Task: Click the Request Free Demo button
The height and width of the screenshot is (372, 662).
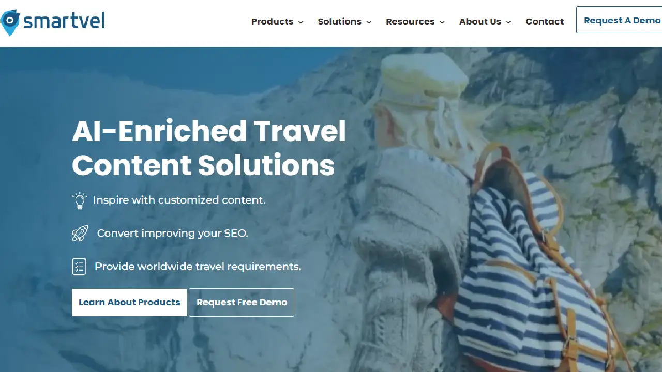Action: (242, 302)
